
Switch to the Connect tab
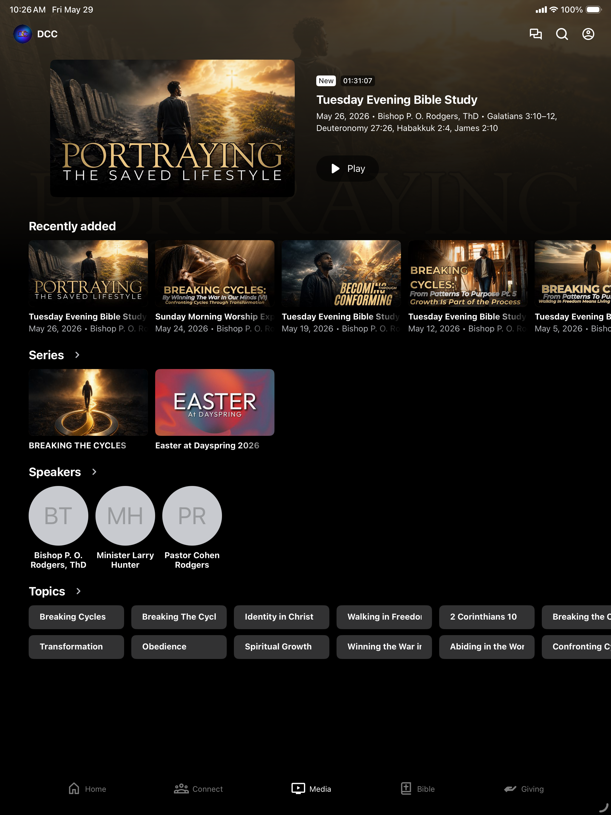[198, 788]
